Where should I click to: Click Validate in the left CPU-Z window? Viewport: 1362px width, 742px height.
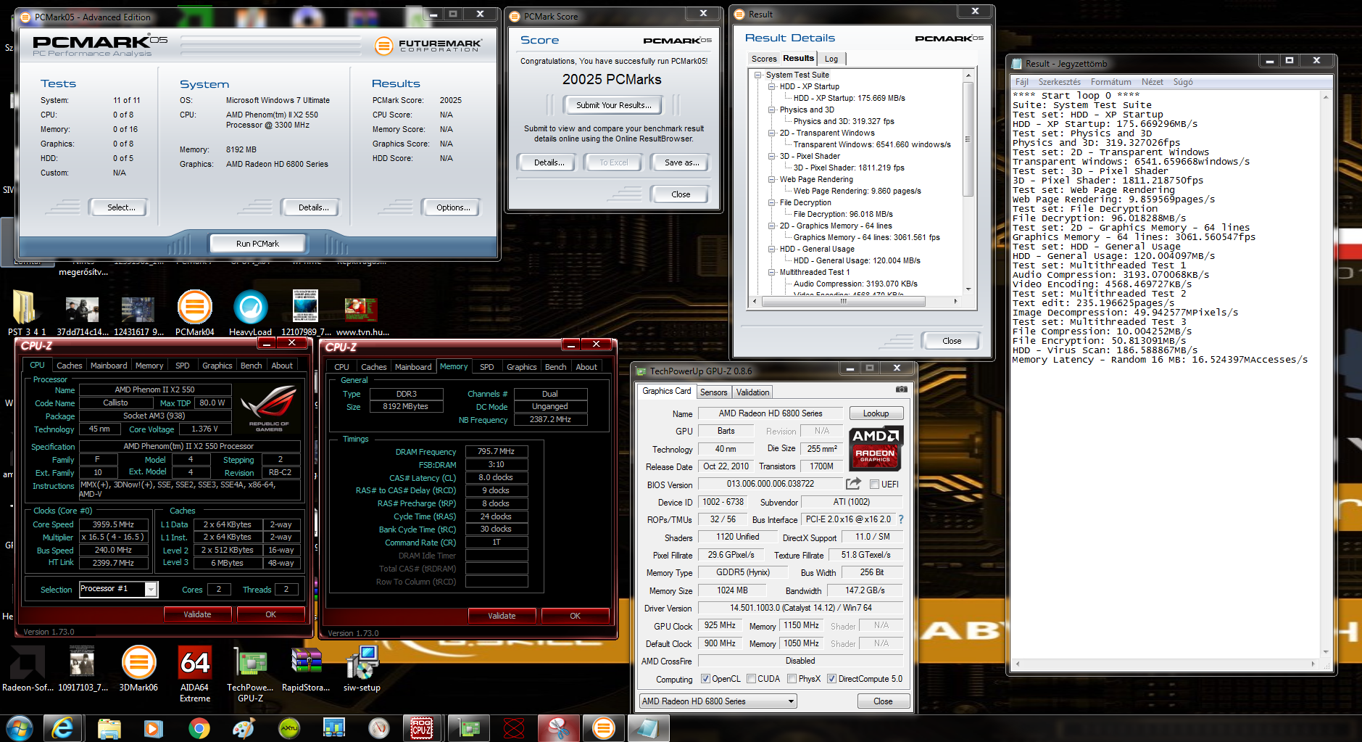(x=197, y=614)
